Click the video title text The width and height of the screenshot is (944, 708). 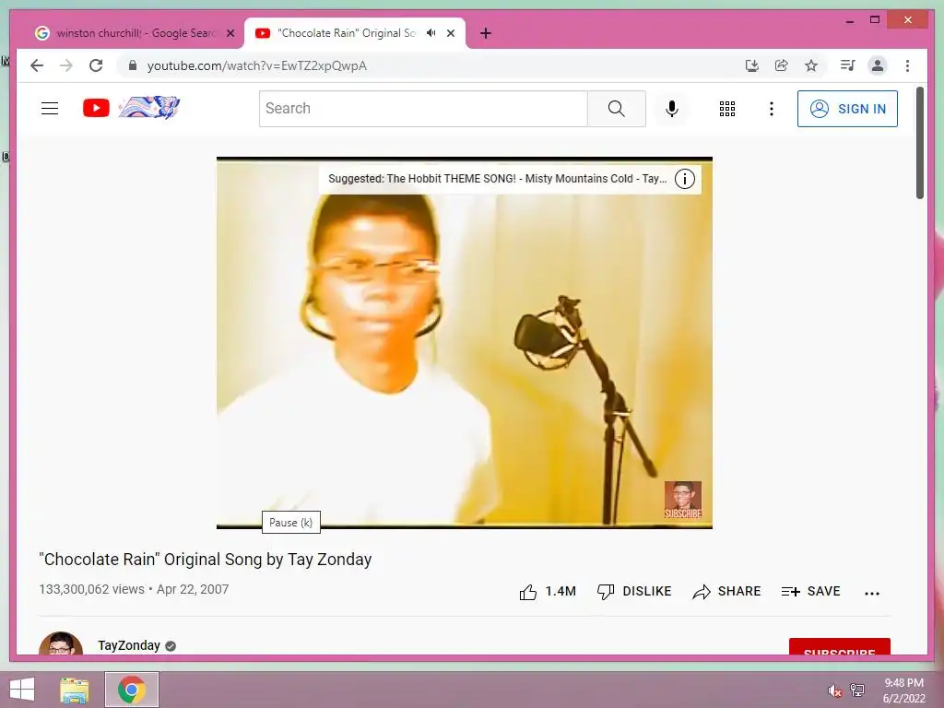(206, 560)
